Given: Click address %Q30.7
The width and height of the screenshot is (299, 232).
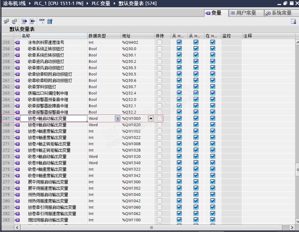Looking at the screenshot, I should coord(129,87).
